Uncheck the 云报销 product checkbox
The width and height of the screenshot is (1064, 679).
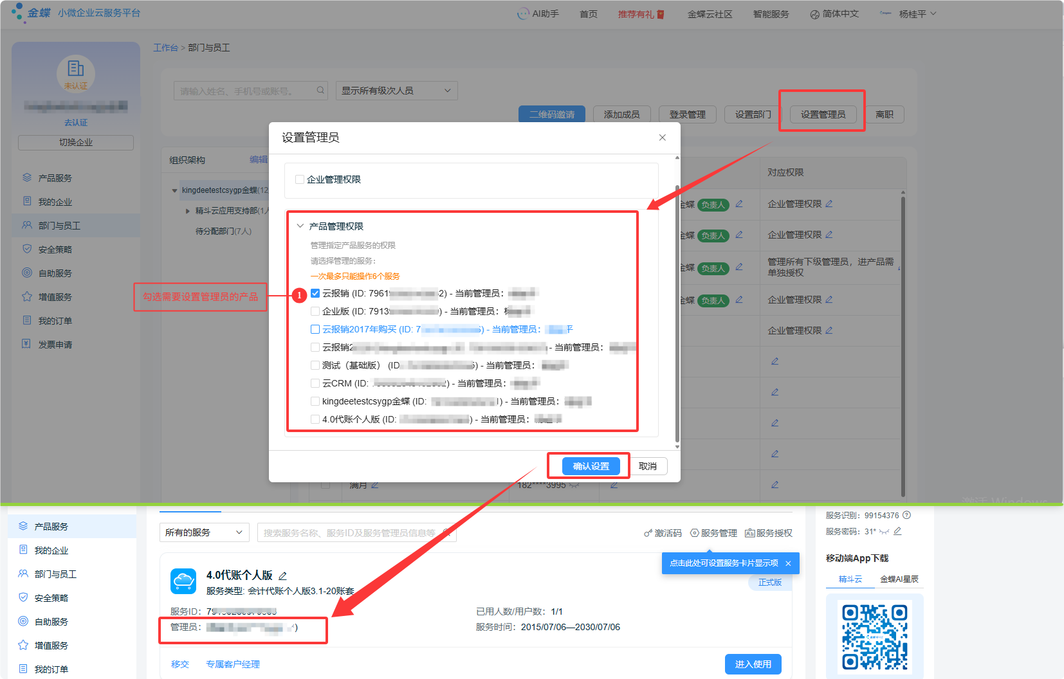(315, 293)
